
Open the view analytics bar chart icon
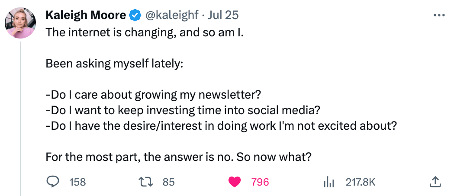click(x=329, y=182)
